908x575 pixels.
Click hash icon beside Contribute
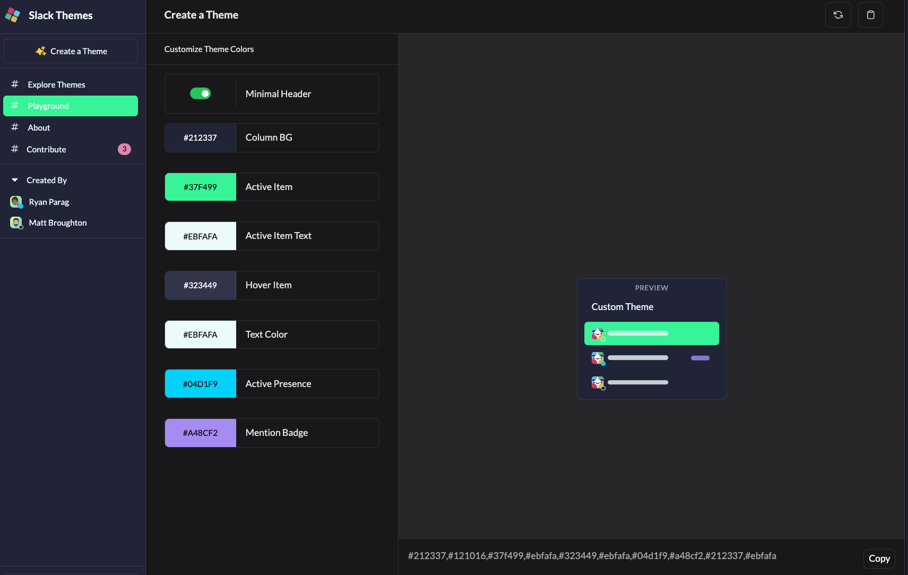(x=15, y=149)
